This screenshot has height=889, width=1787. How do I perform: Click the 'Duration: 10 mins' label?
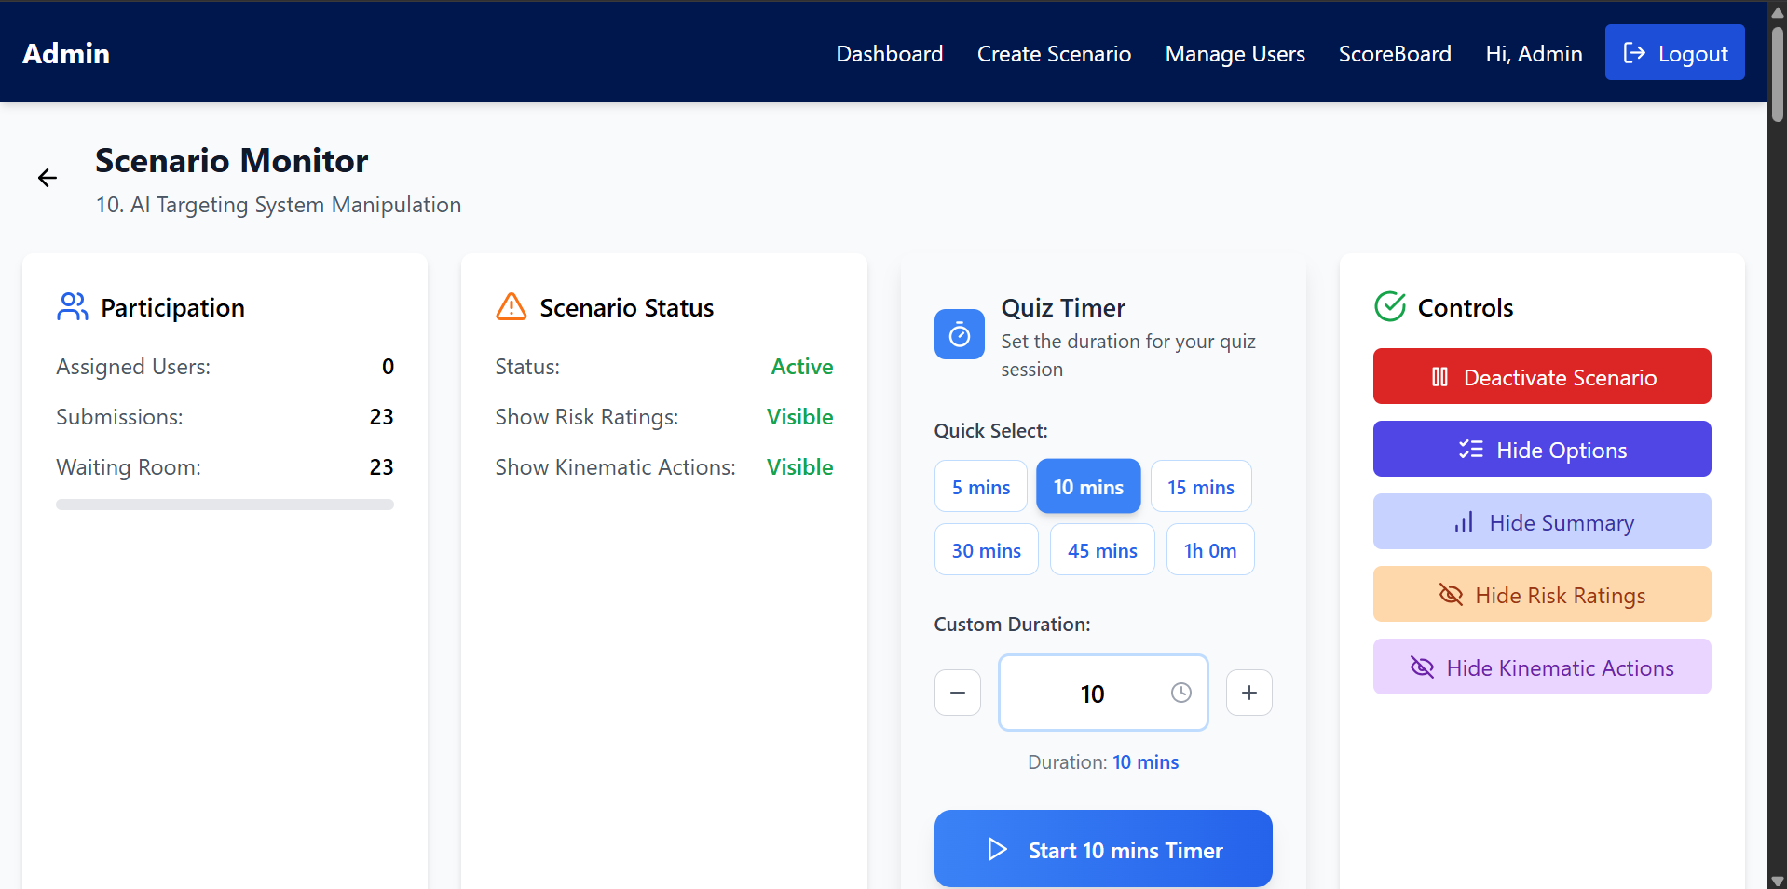click(1103, 762)
